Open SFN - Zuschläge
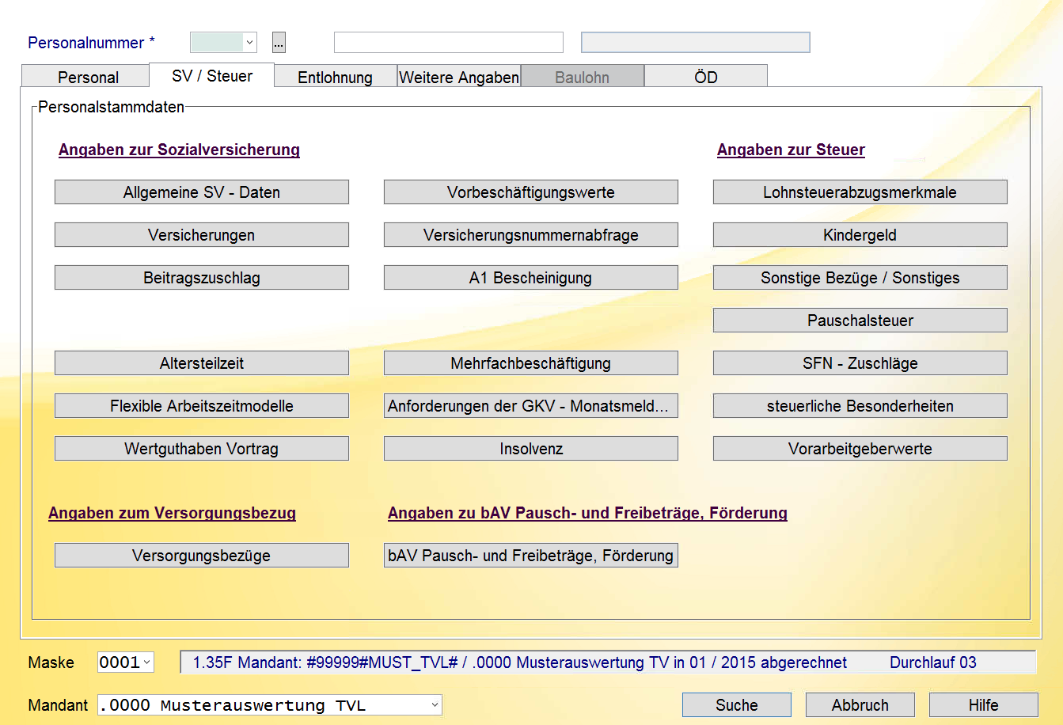 tap(860, 363)
